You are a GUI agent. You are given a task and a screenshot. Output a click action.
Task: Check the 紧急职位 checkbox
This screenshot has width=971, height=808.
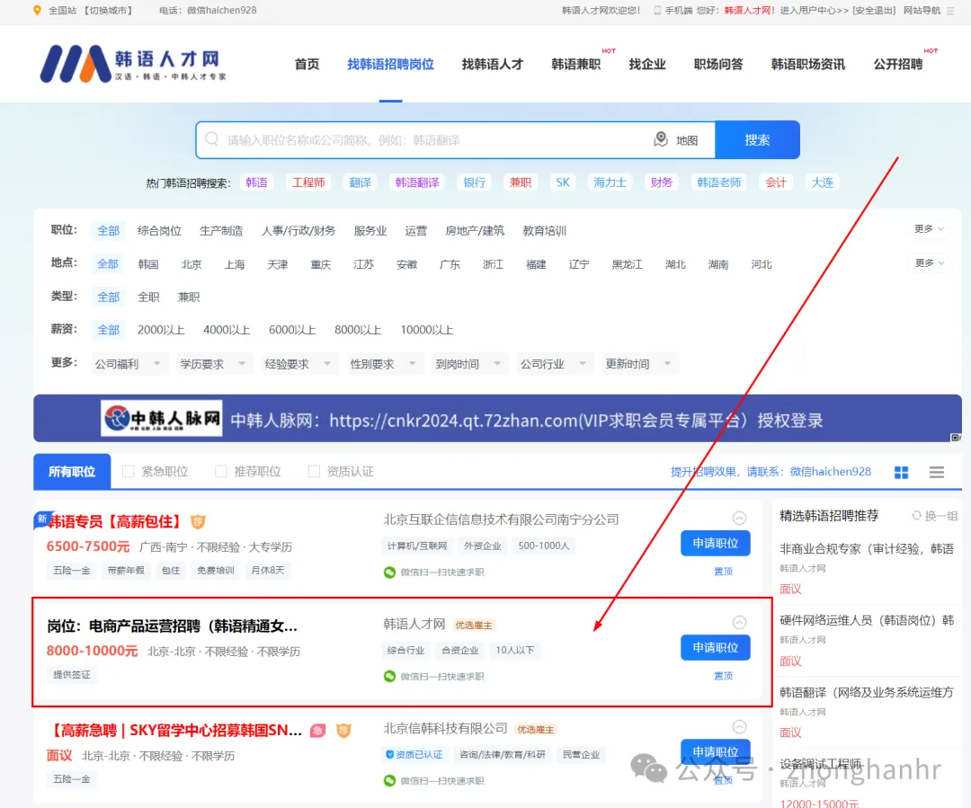(x=129, y=472)
